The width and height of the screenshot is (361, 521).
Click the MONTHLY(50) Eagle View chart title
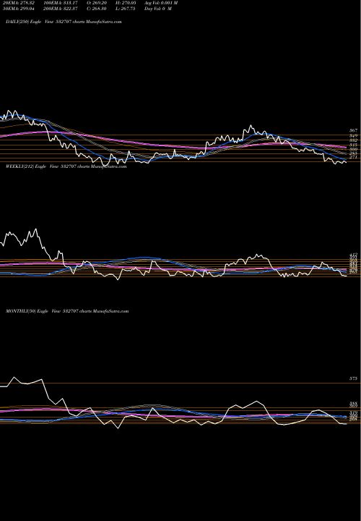(67, 311)
